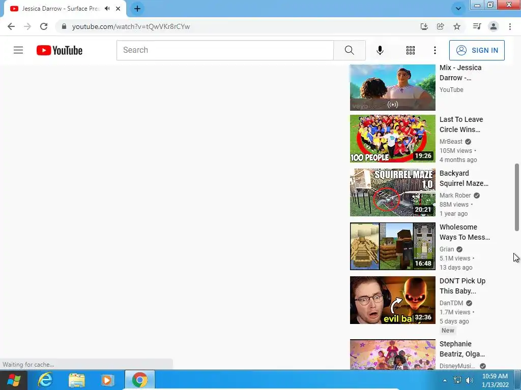
Task: Click the 'New' badge under DanTDM
Action: pyautogui.click(x=448, y=330)
